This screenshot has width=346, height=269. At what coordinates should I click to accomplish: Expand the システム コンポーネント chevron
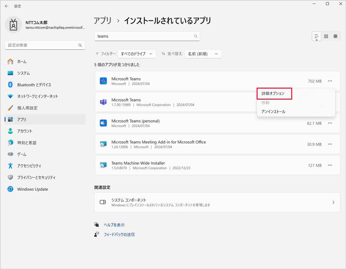click(334, 202)
